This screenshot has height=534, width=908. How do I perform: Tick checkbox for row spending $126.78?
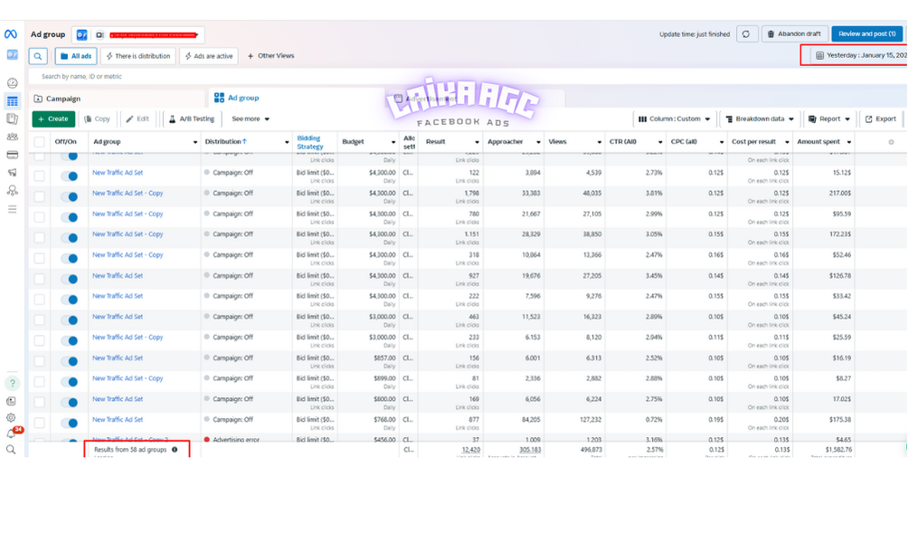[x=40, y=279]
